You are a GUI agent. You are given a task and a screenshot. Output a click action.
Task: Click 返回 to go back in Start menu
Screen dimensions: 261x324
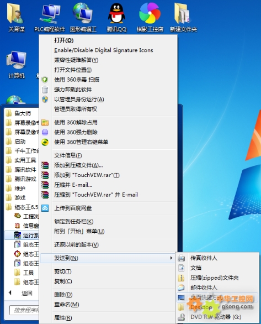(27, 293)
